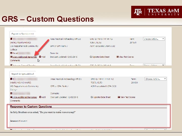Open Choose Action dropdown in upper panel

154,39
